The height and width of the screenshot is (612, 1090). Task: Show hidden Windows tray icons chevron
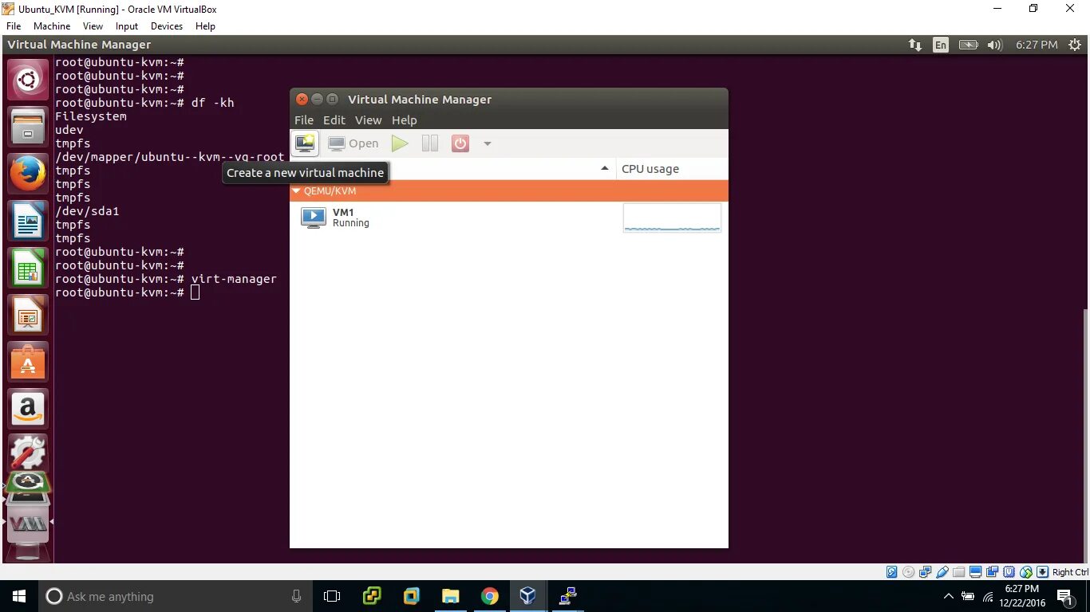click(949, 596)
